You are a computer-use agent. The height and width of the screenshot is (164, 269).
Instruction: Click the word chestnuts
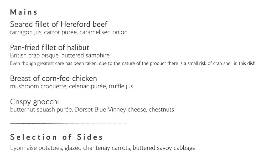pos(161,110)
